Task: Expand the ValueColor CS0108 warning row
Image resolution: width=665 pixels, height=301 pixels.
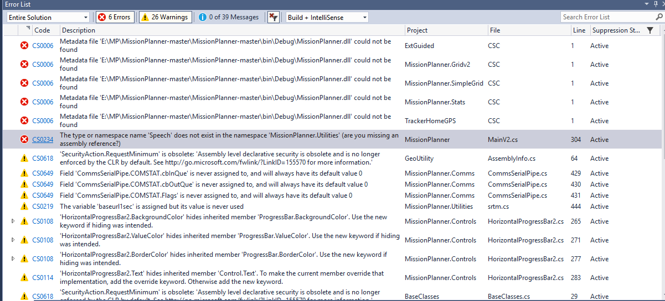Action: (13, 240)
